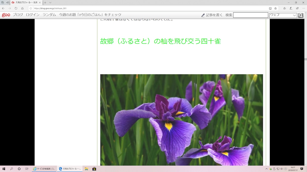Viewport: 307px width, 172px height.
Task: Switch to サービス詳細編集 Internet Explorer window
Action: (44, 169)
